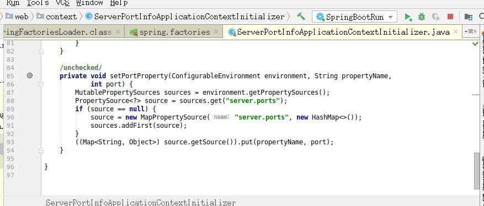Image resolution: width=484 pixels, height=206 pixels.
Task: Run SpringBootRun with the green play icon
Action: pos(408,17)
